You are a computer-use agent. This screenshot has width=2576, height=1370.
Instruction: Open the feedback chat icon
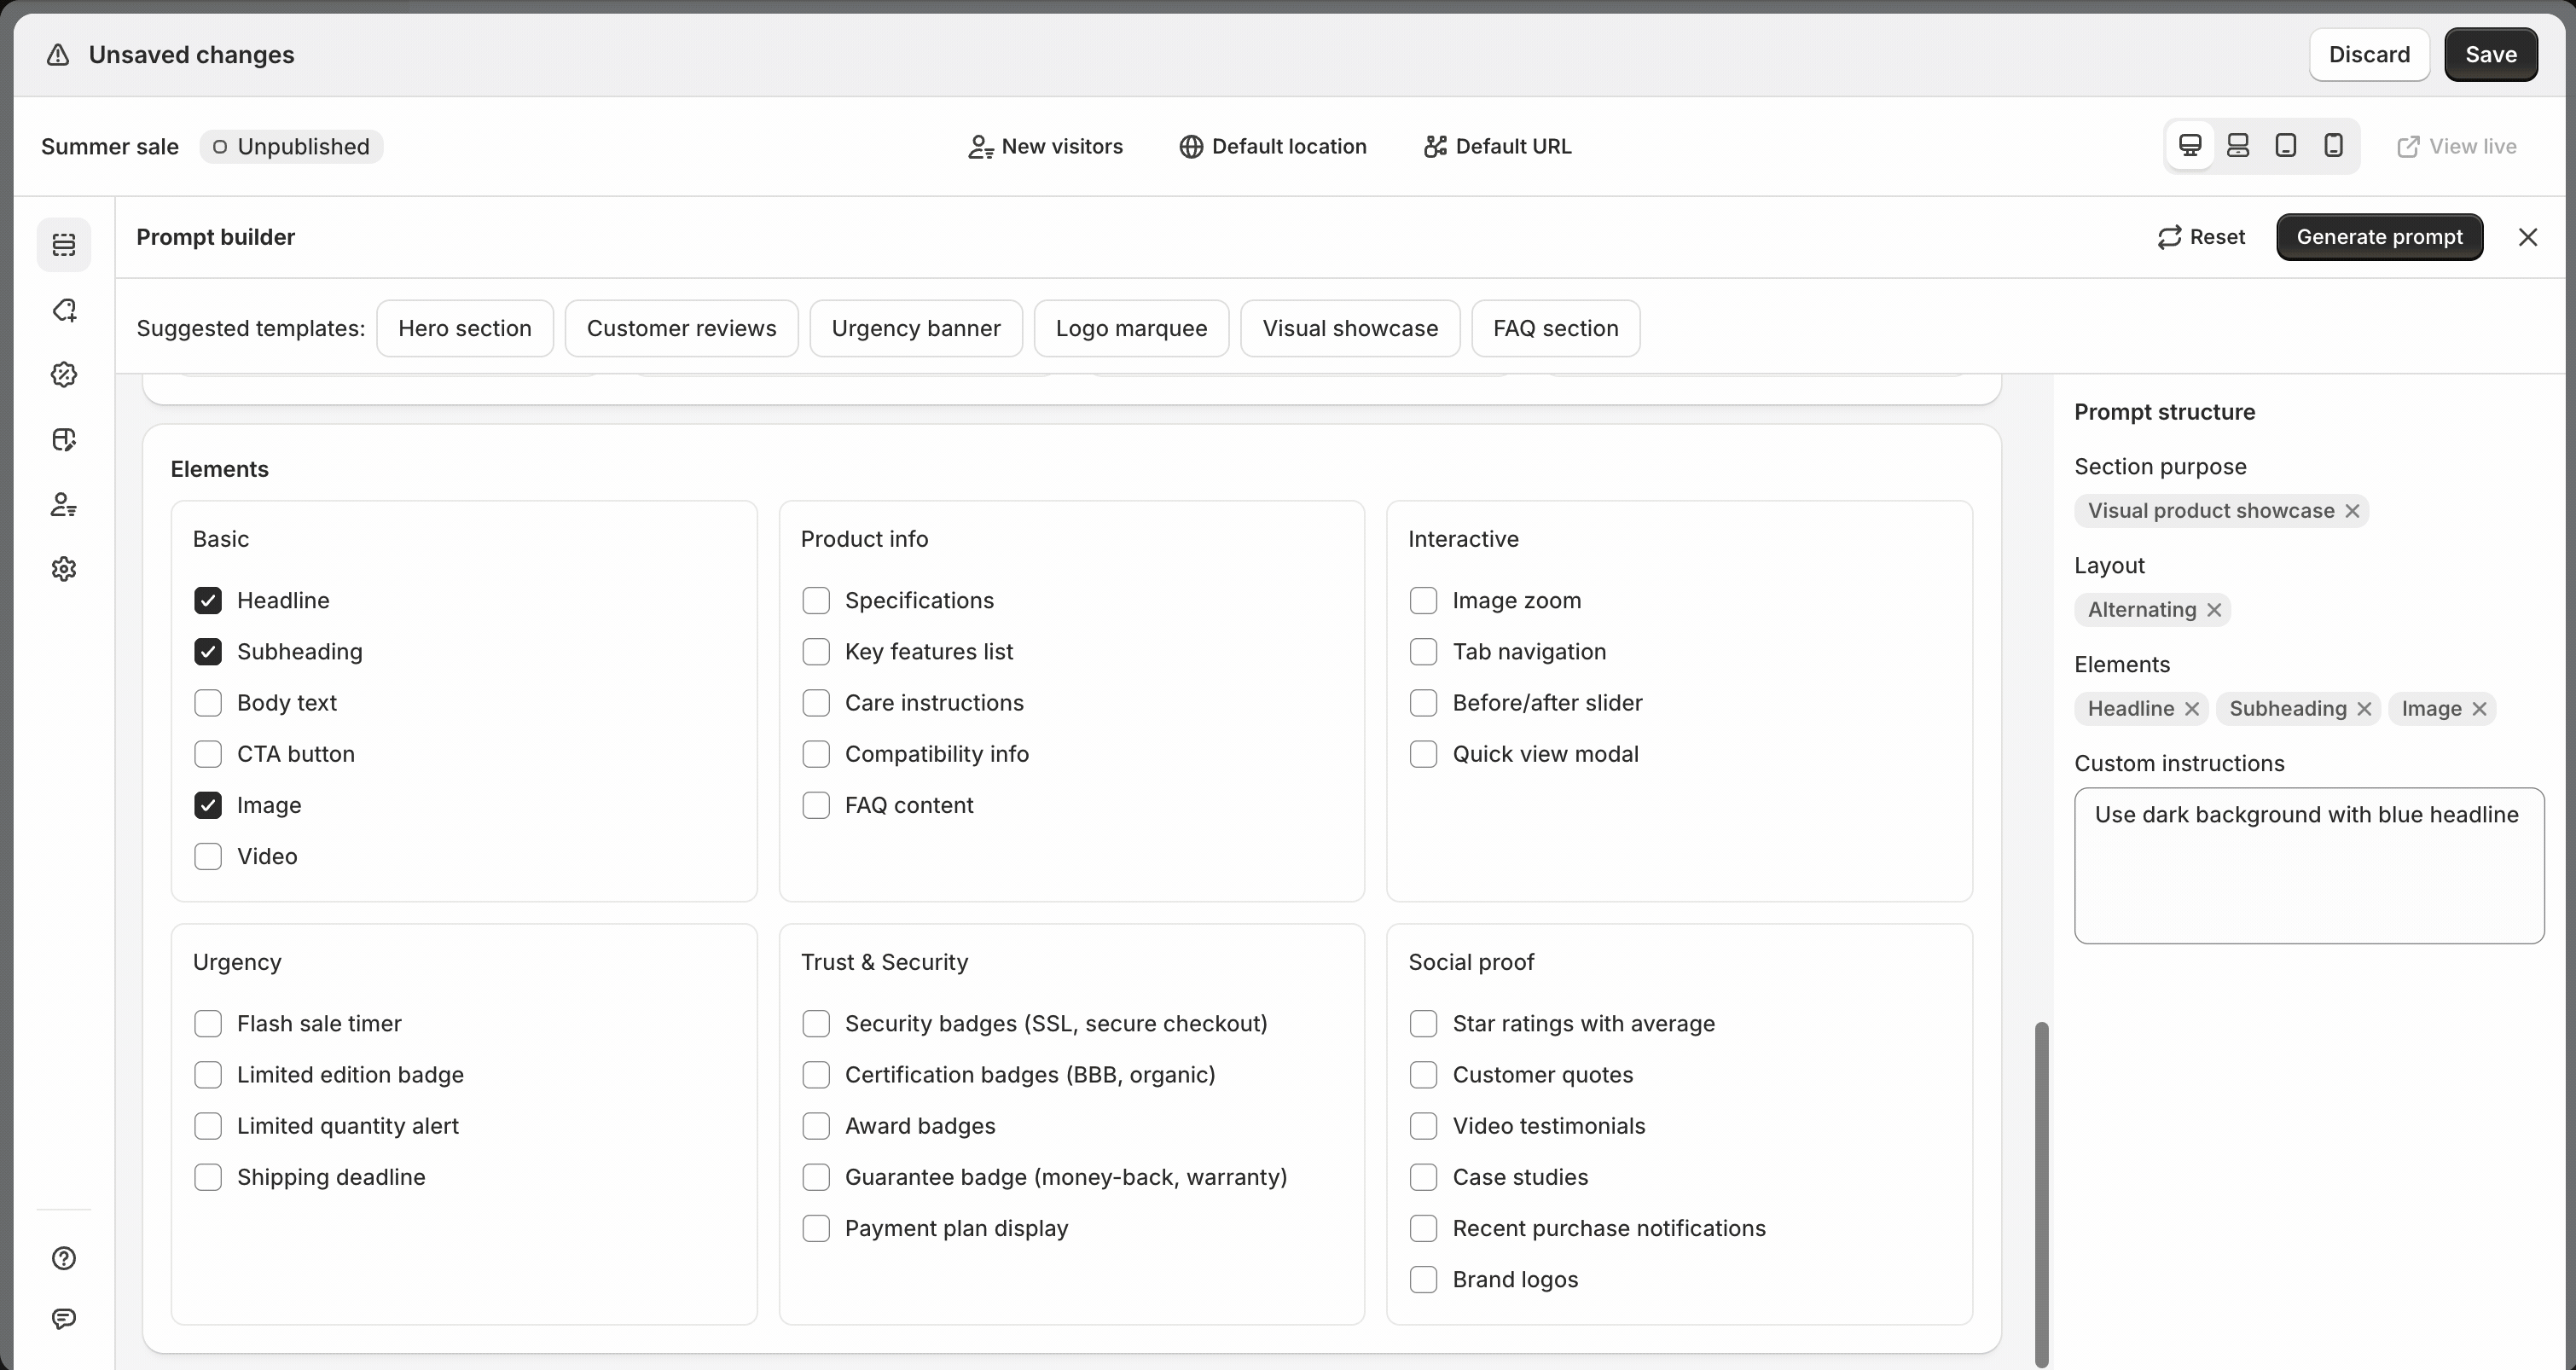[64, 1319]
